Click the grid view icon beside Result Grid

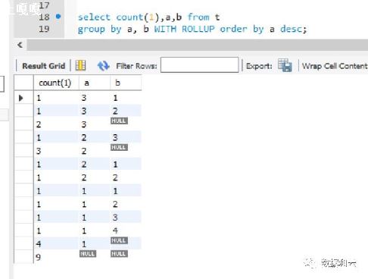(80, 66)
